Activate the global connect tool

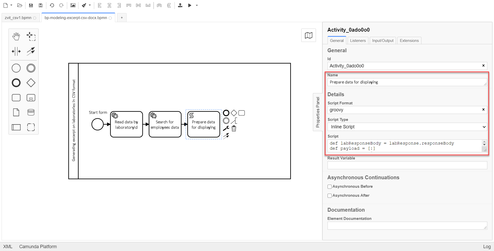pos(31,51)
